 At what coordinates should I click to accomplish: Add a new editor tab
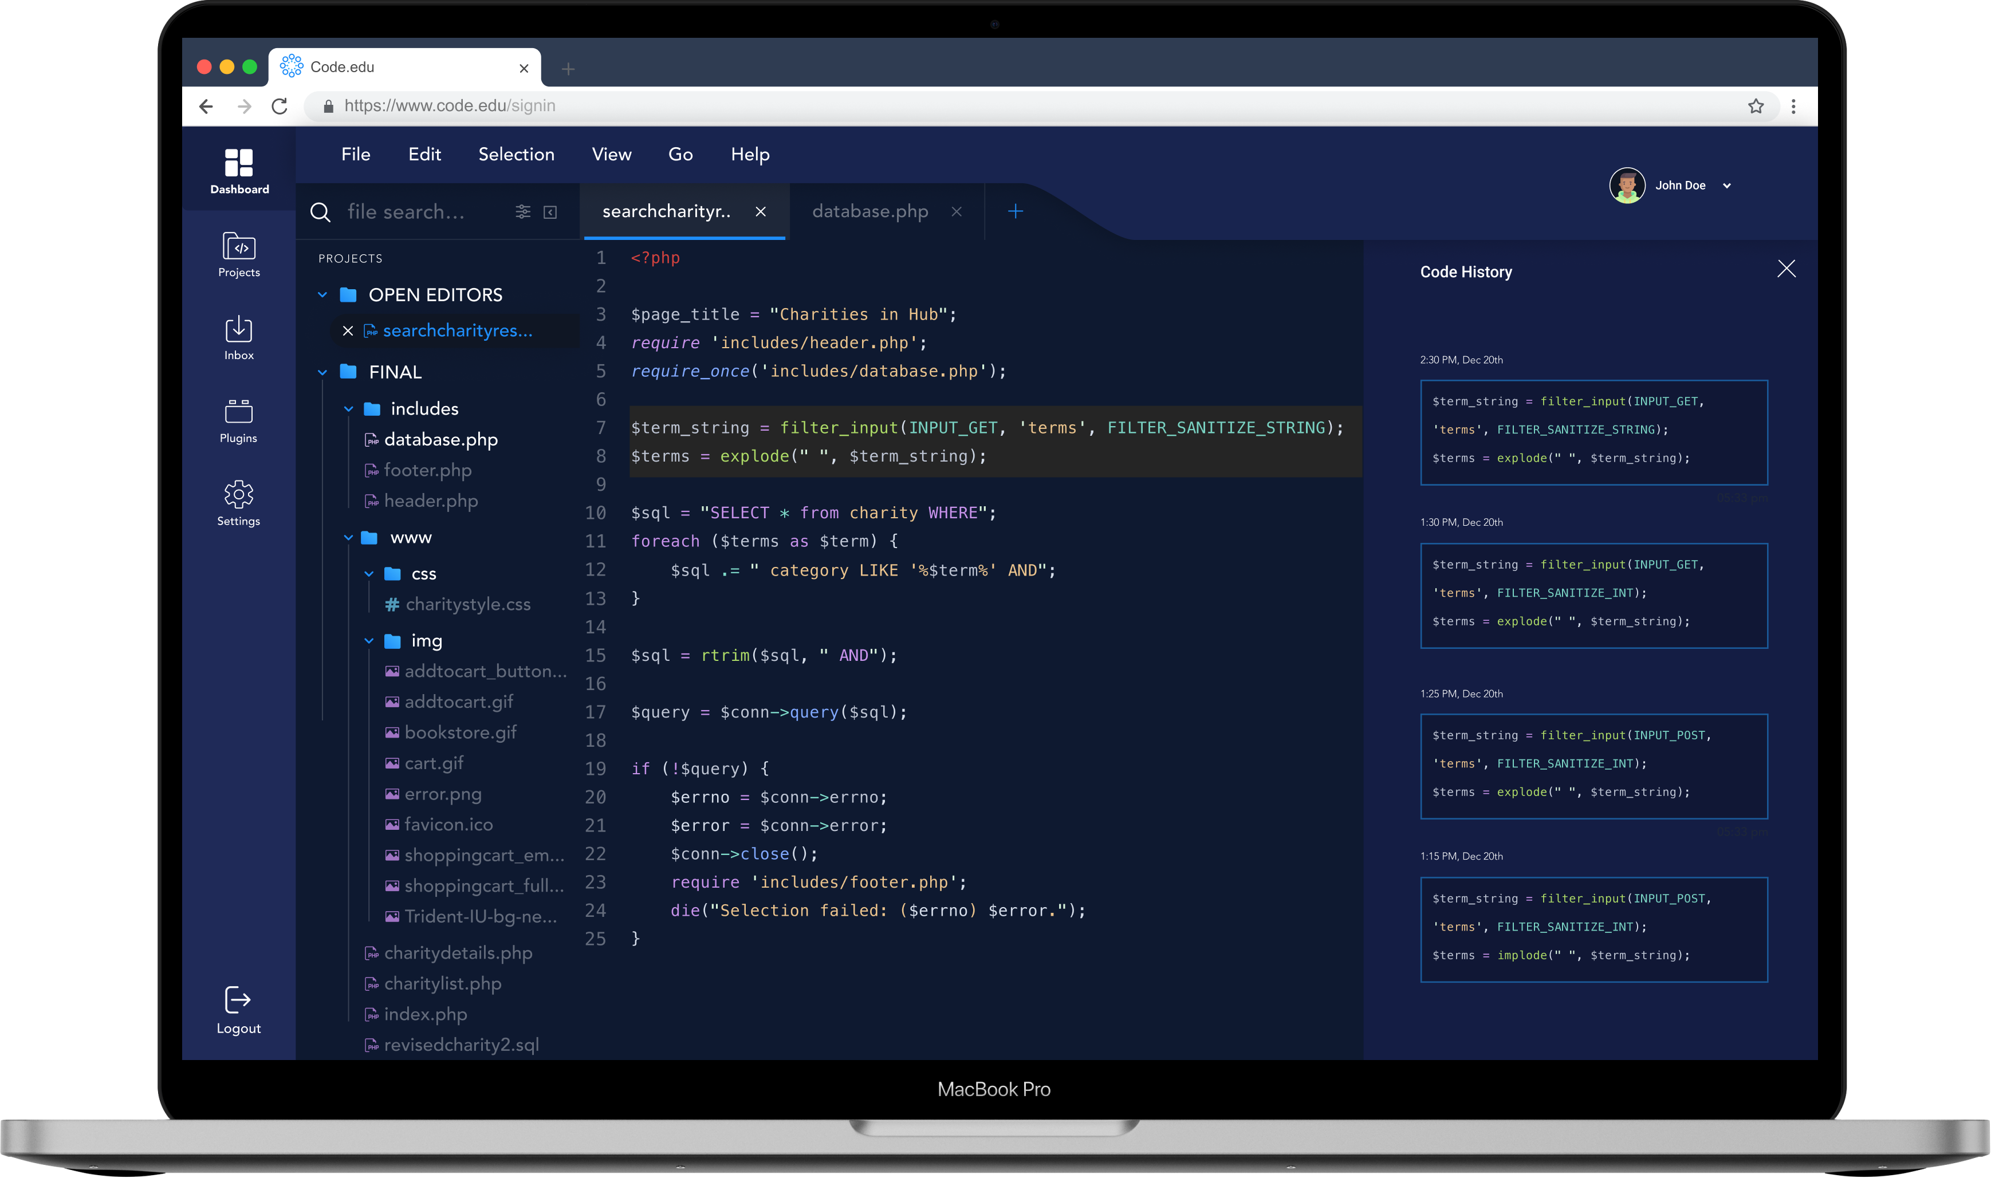click(1014, 211)
